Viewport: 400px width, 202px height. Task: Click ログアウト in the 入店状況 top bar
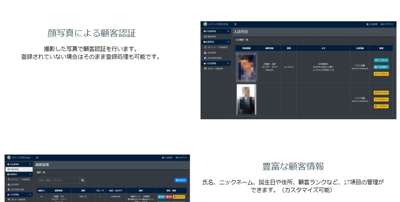click(x=387, y=24)
